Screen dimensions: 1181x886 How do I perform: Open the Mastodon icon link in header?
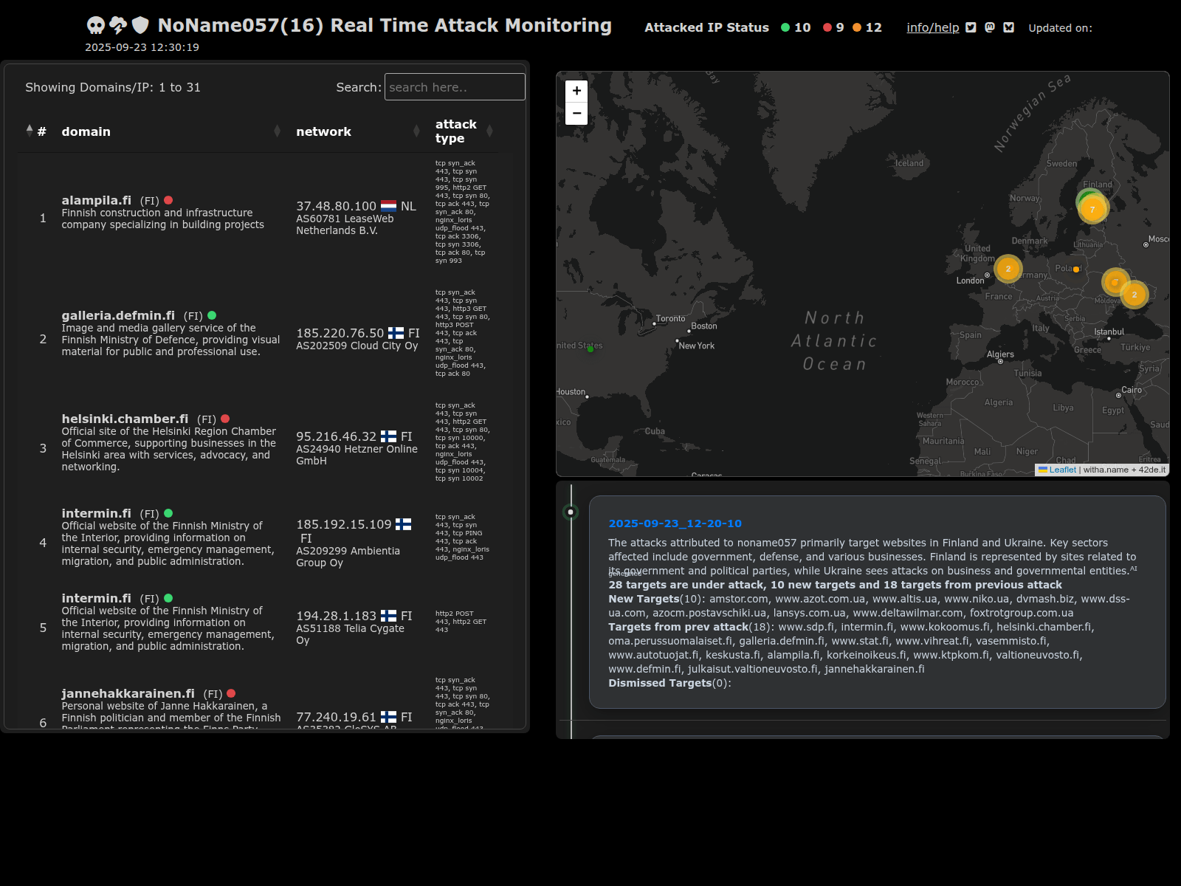990,27
